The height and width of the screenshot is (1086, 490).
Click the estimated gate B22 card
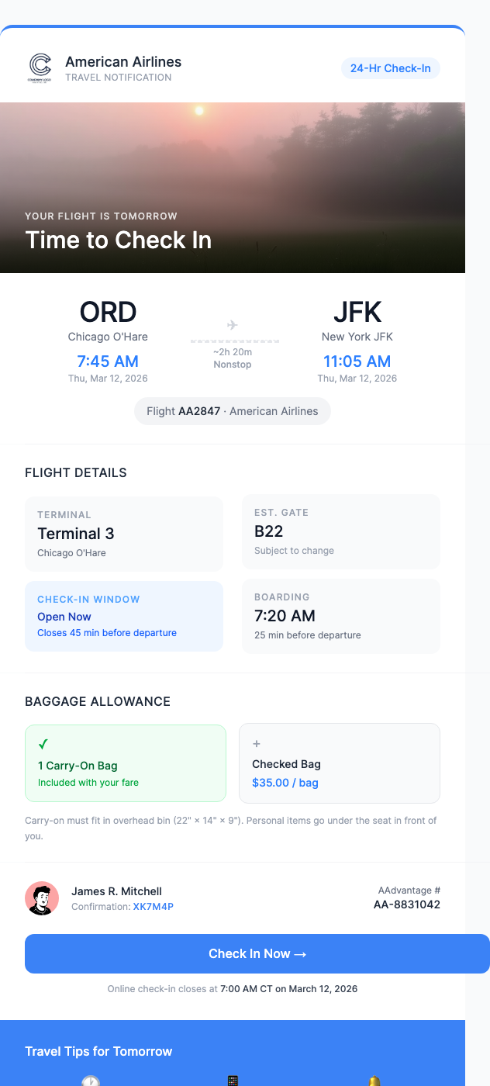tap(340, 531)
